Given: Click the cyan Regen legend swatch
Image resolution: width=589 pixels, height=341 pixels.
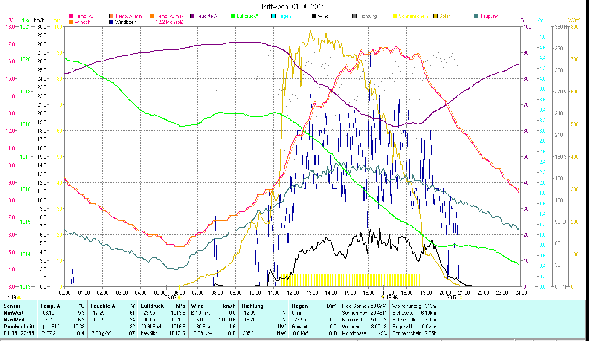Looking at the screenshot, I should click(x=273, y=17).
